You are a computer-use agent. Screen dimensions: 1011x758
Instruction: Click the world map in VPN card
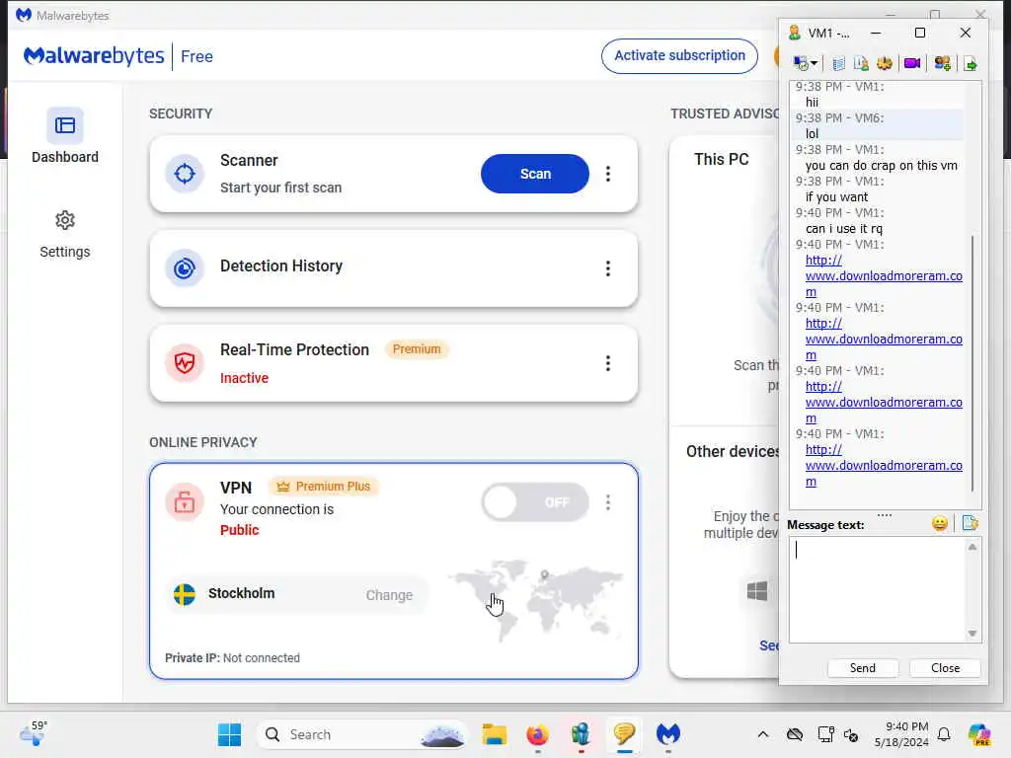[x=536, y=599]
